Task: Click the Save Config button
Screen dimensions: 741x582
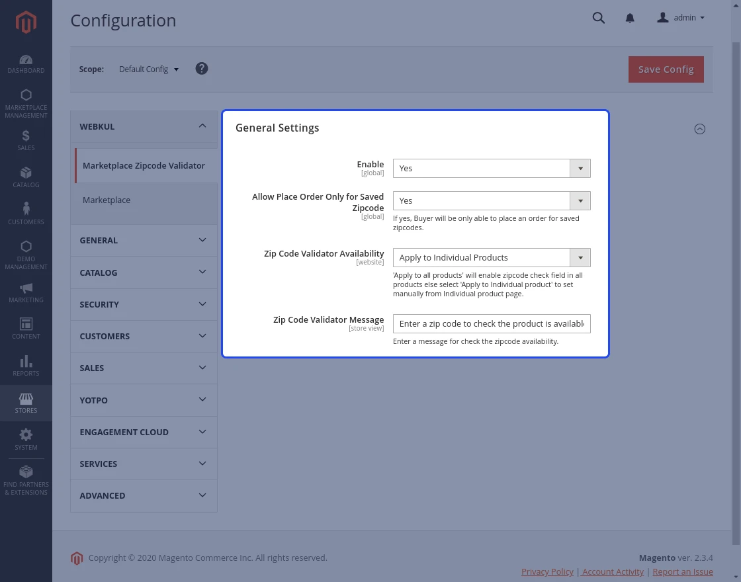Action: [666, 69]
